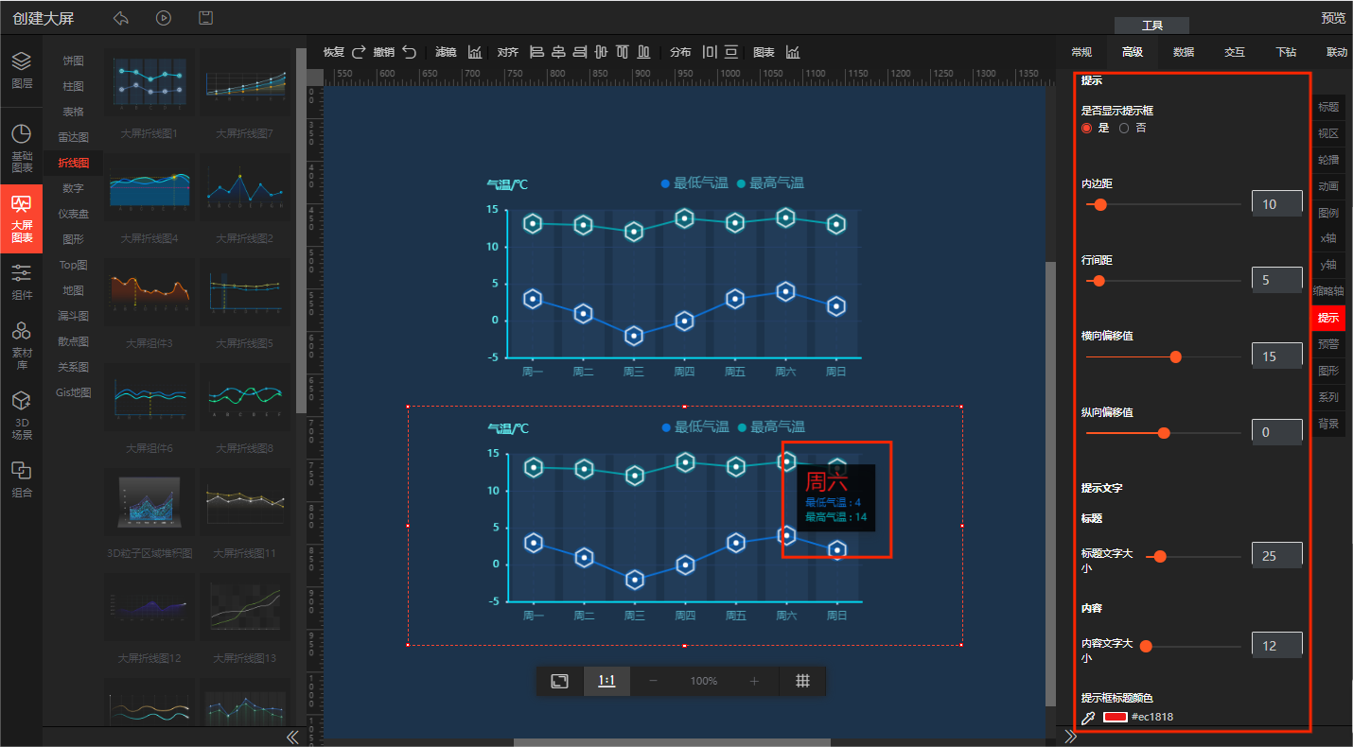Screen dimensions: 1353x747
Task: Click the 标题文字大小 slider handle
Action: [1159, 556]
